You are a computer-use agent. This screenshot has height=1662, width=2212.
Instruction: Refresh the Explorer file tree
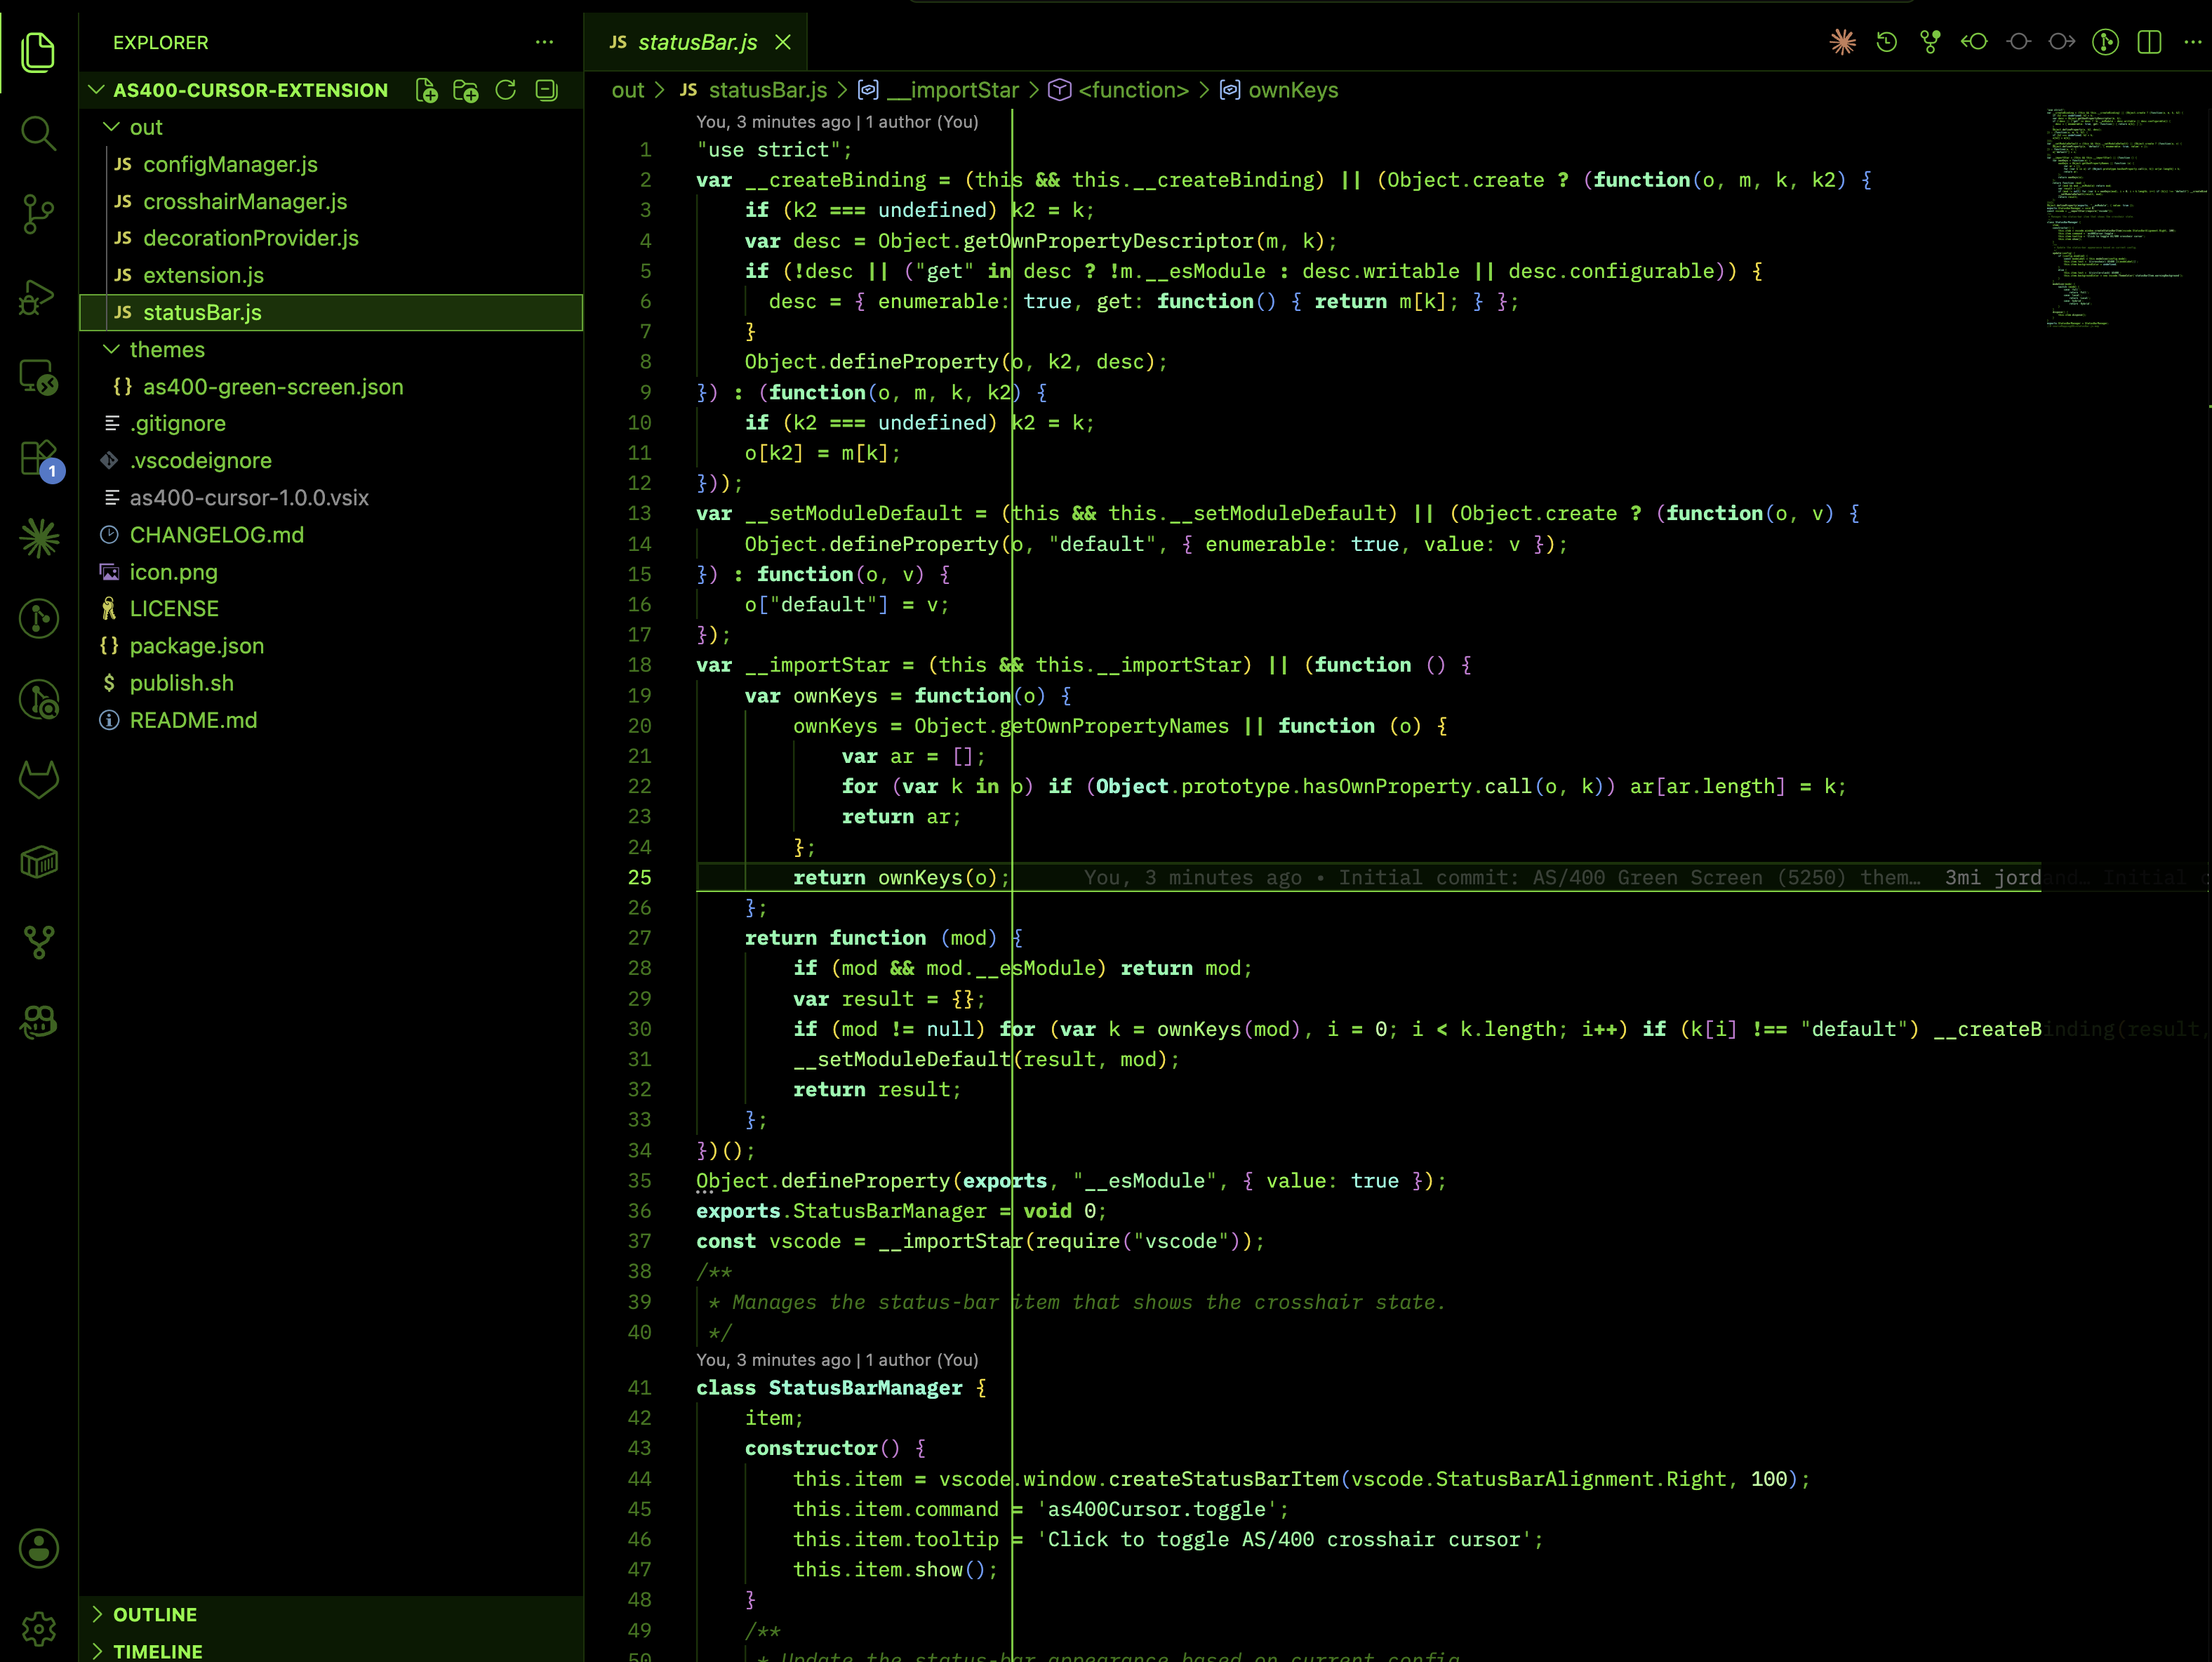point(505,91)
